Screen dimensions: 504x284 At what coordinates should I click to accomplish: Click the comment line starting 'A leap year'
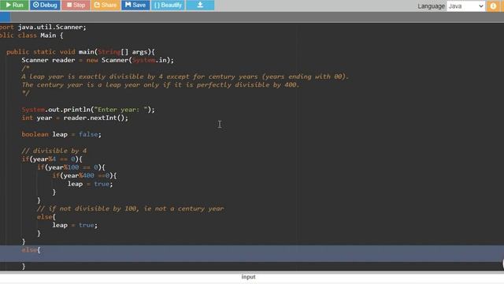[x=185, y=77]
